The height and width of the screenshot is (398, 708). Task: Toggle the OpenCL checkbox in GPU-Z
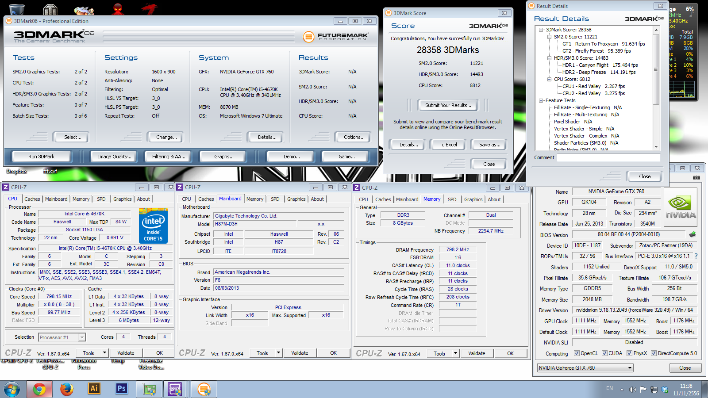tap(577, 353)
